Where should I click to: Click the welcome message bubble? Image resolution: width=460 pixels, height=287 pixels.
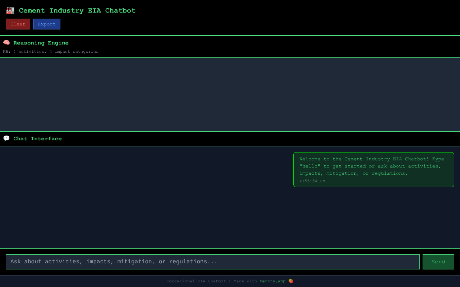373,170
